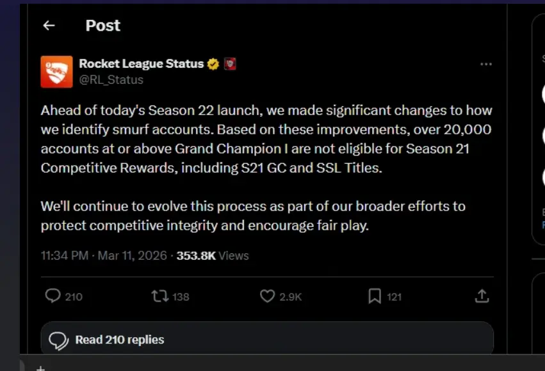Image resolution: width=545 pixels, height=371 pixels.
Task: Click the 2.9K likes count
Action: tap(291, 297)
